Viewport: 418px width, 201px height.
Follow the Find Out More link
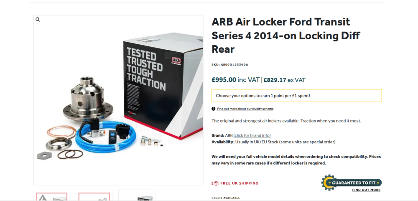pyautogui.click(x=366, y=190)
